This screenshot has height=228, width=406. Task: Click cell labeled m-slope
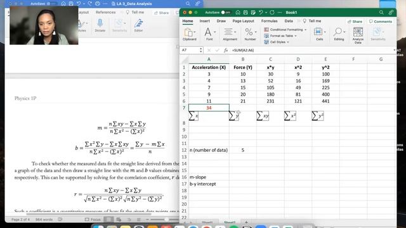(x=209, y=177)
